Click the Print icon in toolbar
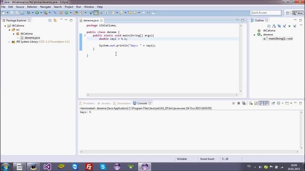Screen dimensions: 305x171 click(22, 13)
